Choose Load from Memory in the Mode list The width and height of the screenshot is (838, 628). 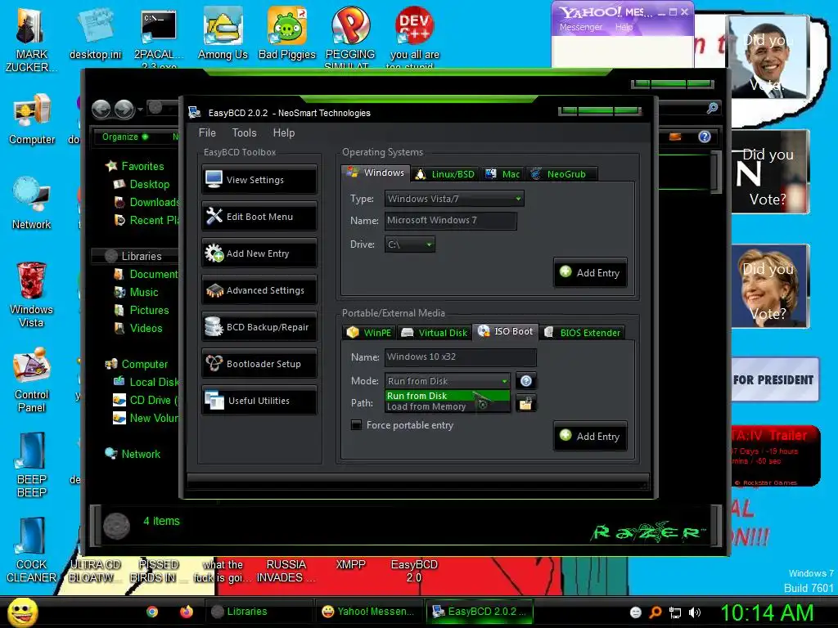448,406
